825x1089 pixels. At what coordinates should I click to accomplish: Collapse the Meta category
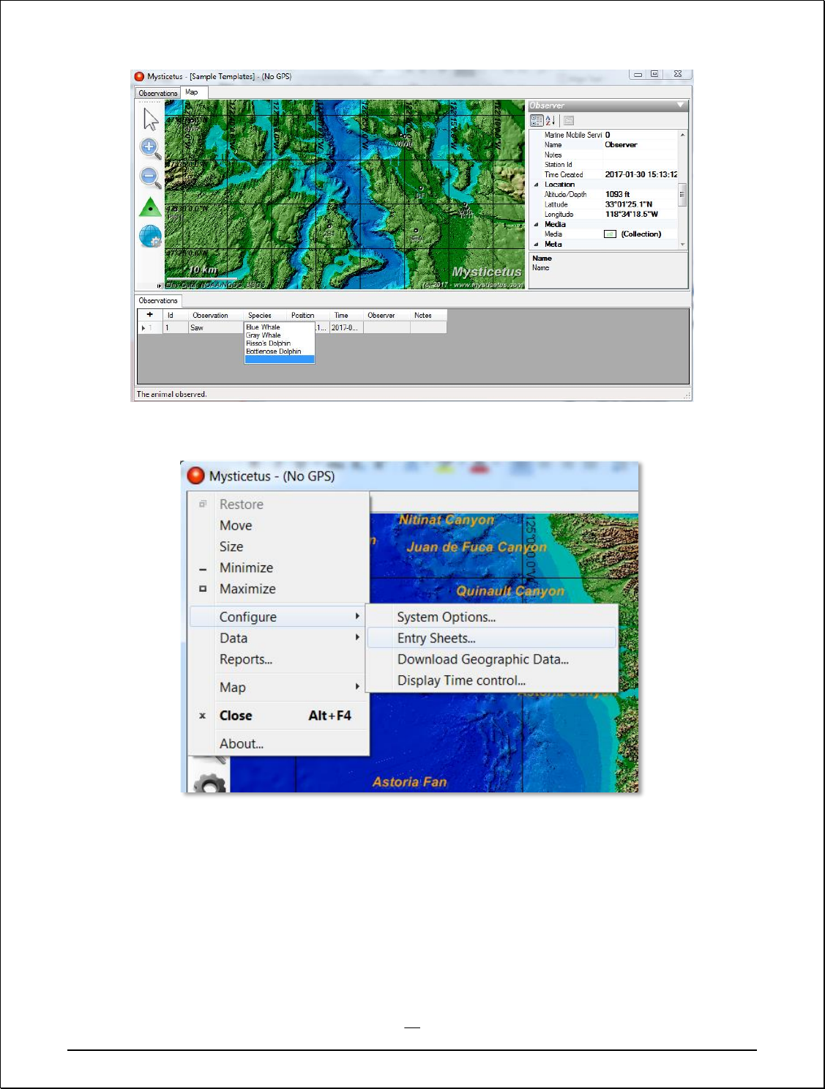point(536,245)
